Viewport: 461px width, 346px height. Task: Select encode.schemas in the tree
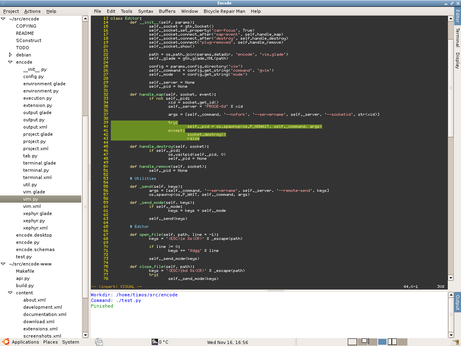(x=35, y=249)
